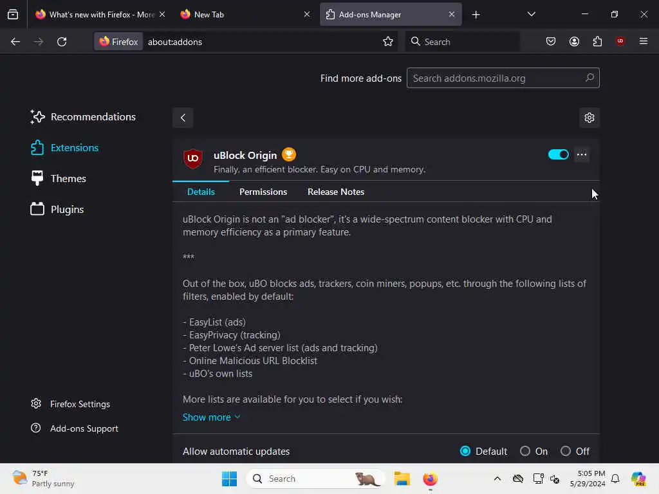659x494 pixels.
Task: Click the Windows taskbar Search box
Action: coord(315,479)
